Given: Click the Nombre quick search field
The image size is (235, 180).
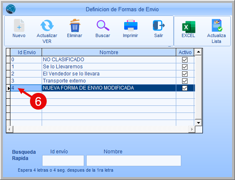Looking at the screenshot, I should click(134, 161).
